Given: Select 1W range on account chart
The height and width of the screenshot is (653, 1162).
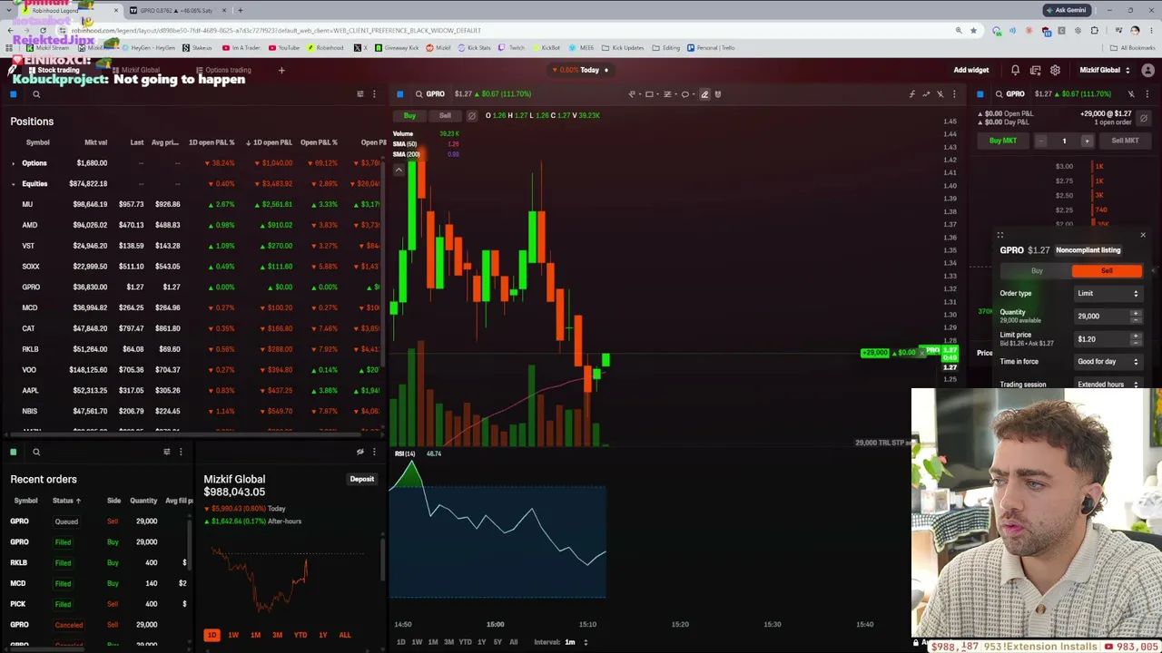Looking at the screenshot, I should pos(233,635).
